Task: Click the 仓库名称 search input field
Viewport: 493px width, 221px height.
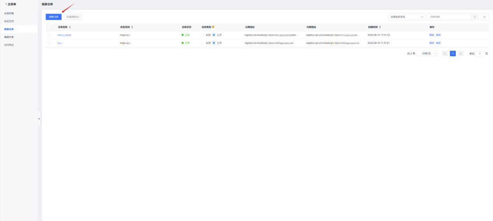Action: point(449,17)
